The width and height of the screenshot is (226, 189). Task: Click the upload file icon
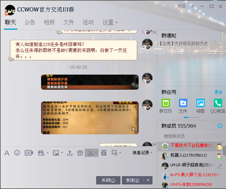tap(70, 153)
